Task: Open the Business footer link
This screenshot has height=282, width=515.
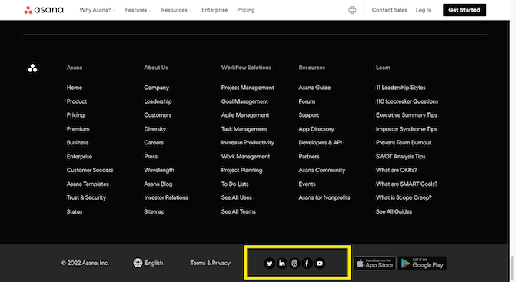Action: [78, 143]
